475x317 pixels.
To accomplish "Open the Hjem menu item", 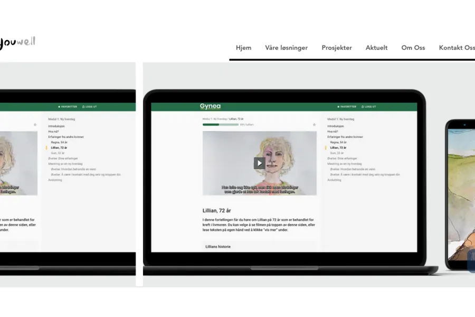I will point(243,48).
